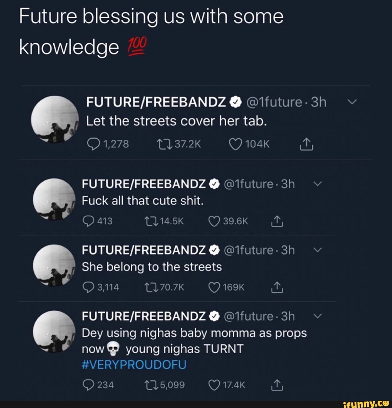Viewport: 392px width, 408px height.
Task: Retweet the "Let the streets cover her tab" tweet
Action: (160, 145)
